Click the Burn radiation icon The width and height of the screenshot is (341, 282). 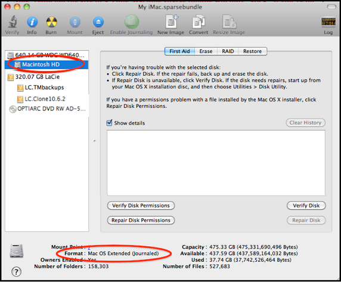click(51, 22)
